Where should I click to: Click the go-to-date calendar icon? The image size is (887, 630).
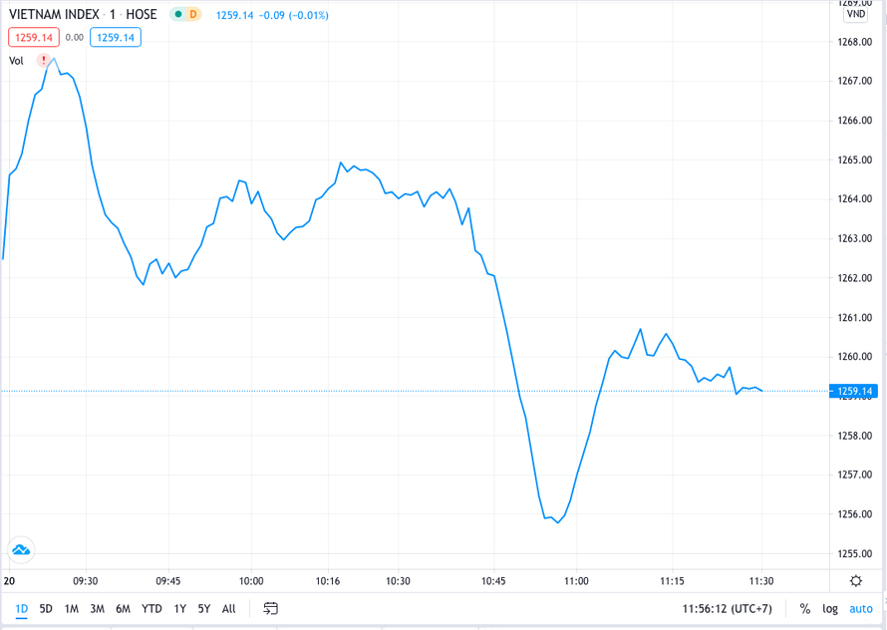270,608
